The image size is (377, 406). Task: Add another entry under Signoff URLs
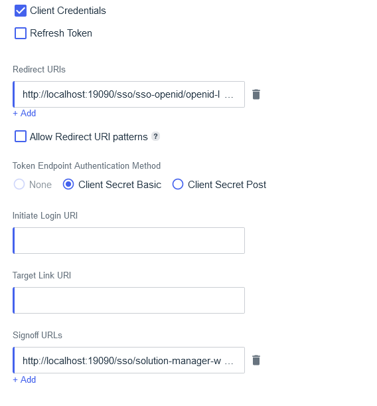(x=25, y=379)
